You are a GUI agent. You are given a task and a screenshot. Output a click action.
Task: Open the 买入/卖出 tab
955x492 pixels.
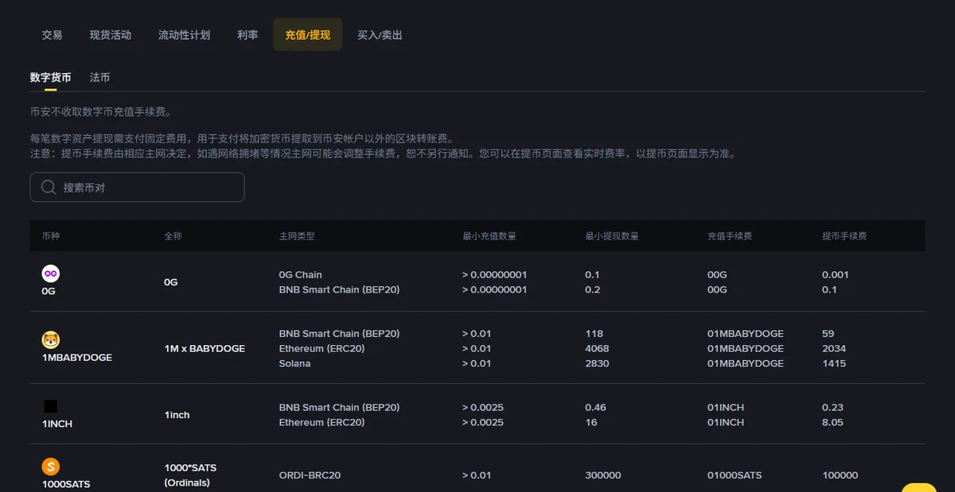coord(380,35)
